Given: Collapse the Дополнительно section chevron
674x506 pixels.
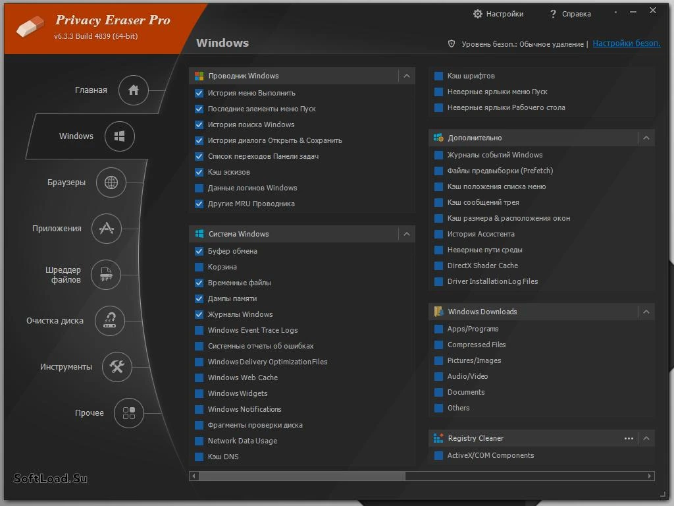Looking at the screenshot, I should pyautogui.click(x=646, y=138).
